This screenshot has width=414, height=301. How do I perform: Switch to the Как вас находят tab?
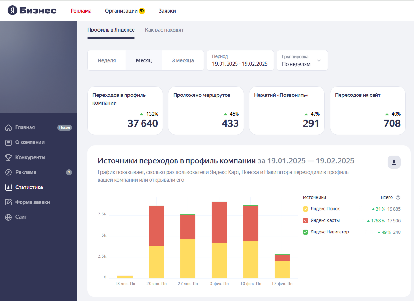click(164, 30)
